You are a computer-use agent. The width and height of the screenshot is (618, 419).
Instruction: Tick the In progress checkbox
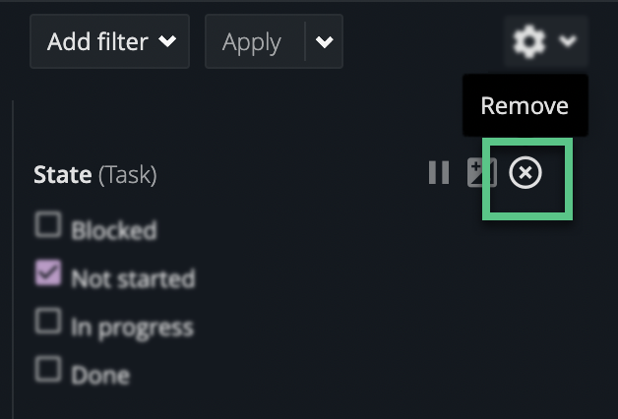click(x=47, y=320)
